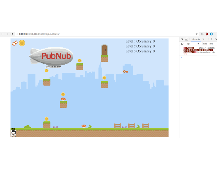
Task: Click the address bar URL field
Action: 107,34
